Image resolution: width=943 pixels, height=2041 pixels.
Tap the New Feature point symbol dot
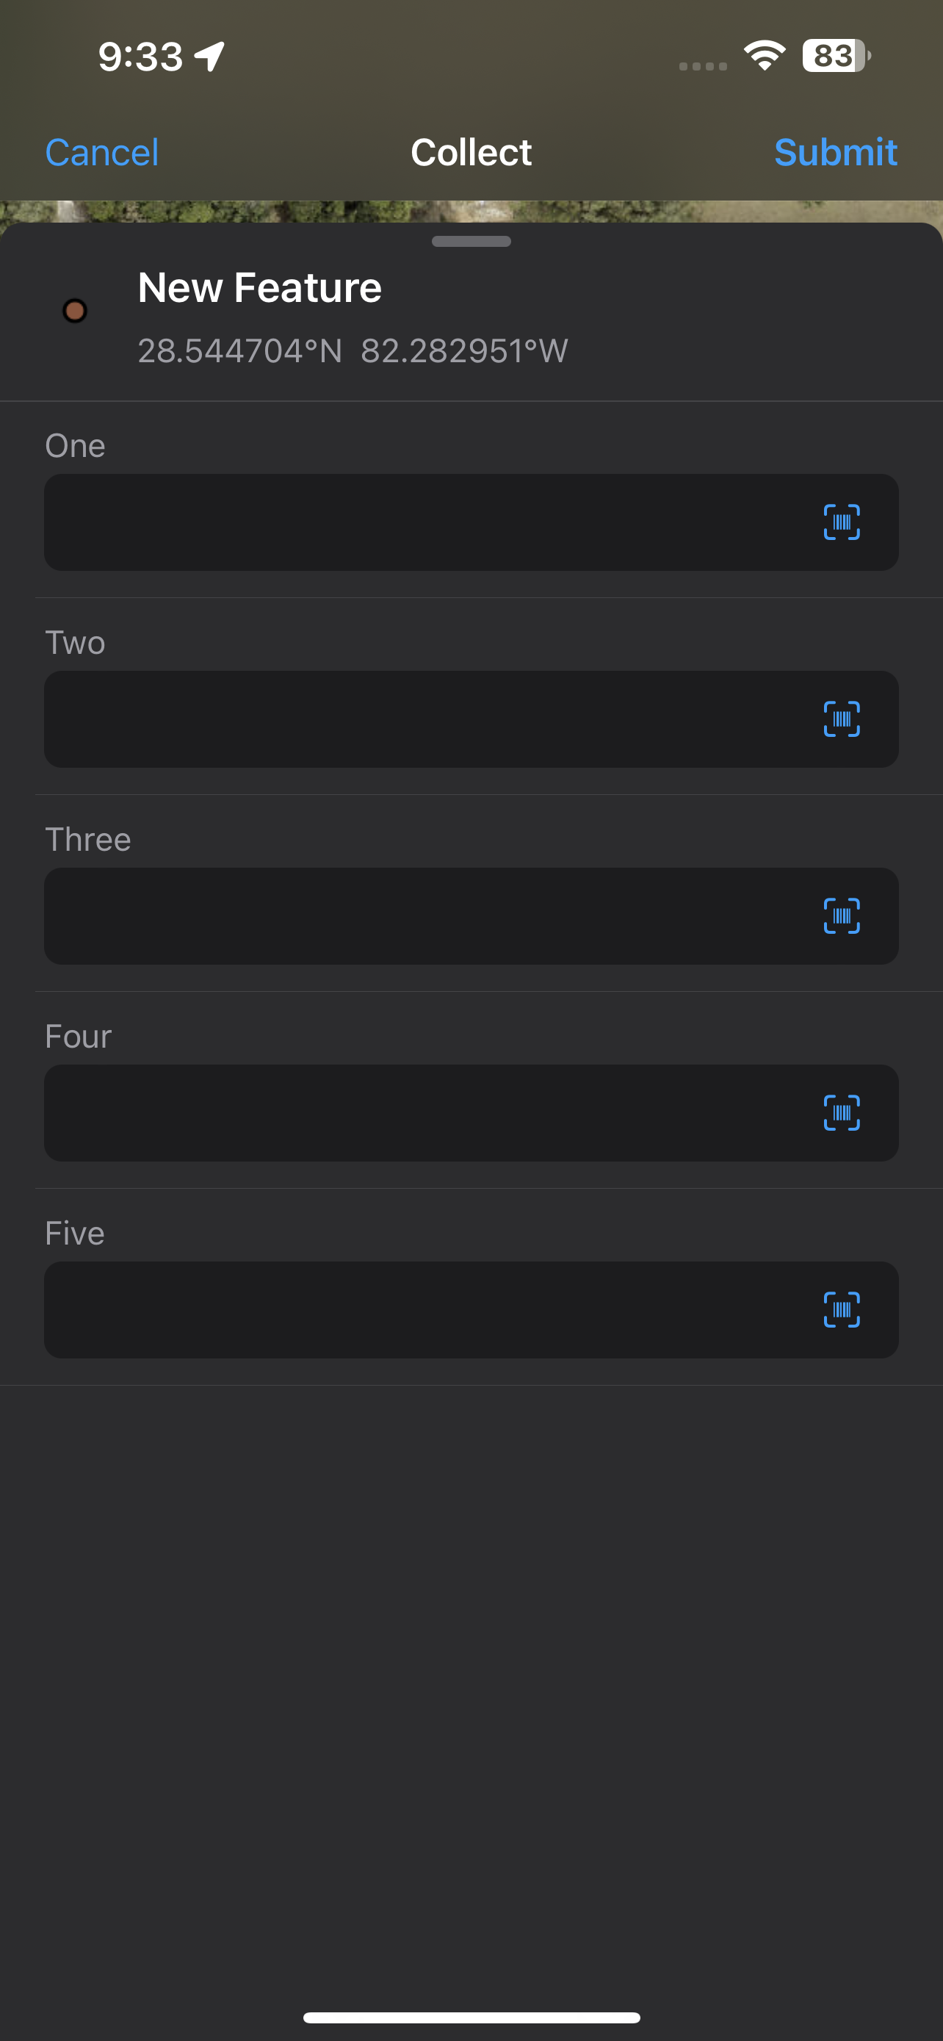[76, 312]
